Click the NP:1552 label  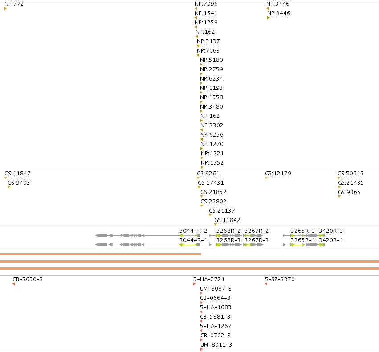[212, 163]
